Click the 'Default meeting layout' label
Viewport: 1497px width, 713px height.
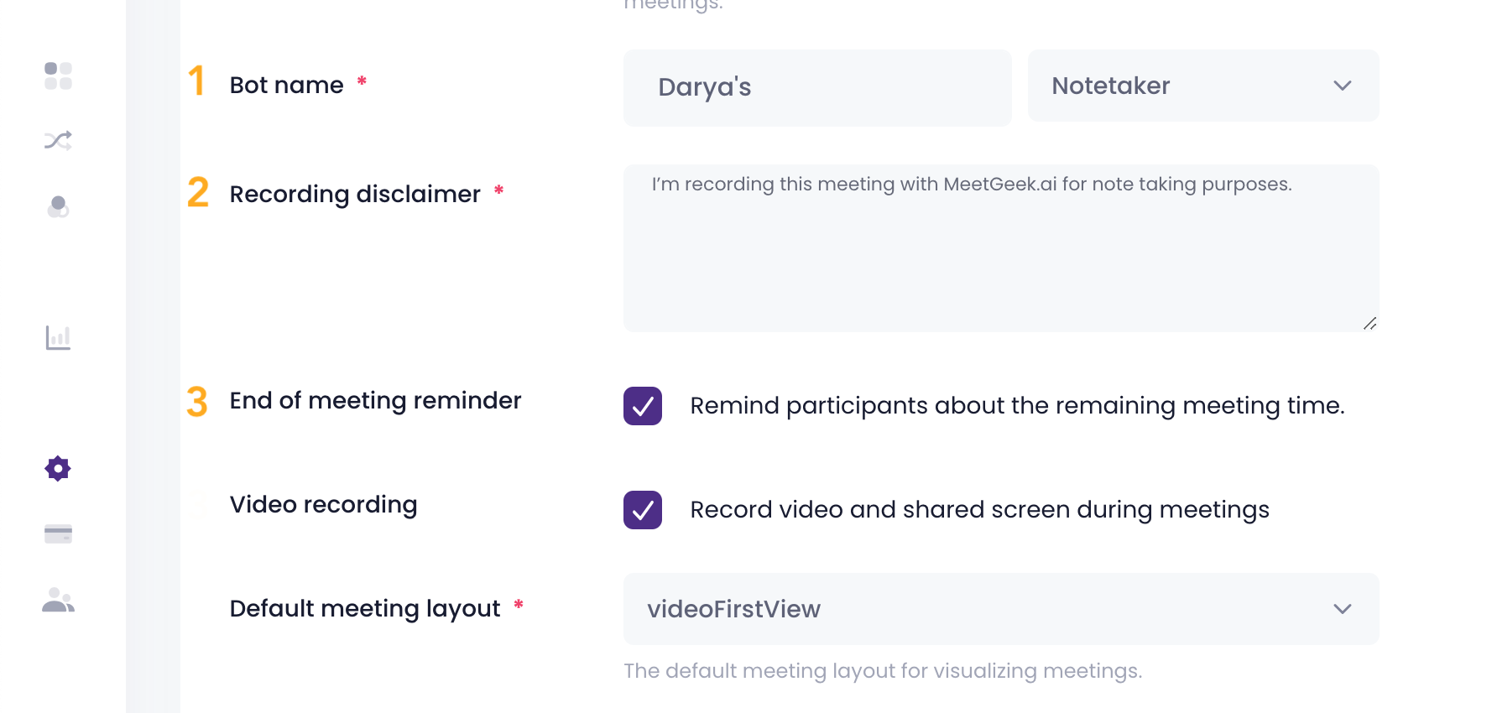(x=364, y=609)
